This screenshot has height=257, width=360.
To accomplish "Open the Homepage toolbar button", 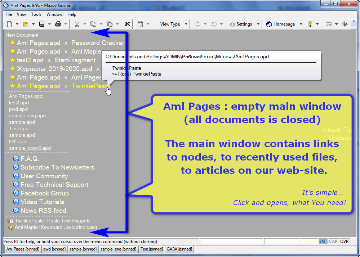I will pyautogui.click(x=280, y=24).
